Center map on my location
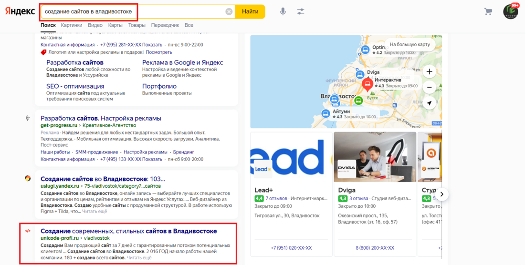 pos(429,103)
